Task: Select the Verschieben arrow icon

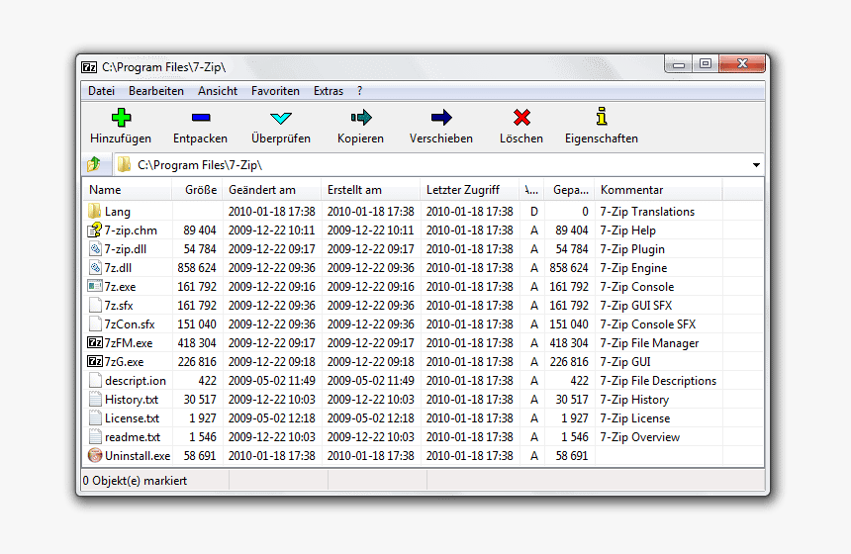Action: pyautogui.click(x=441, y=118)
